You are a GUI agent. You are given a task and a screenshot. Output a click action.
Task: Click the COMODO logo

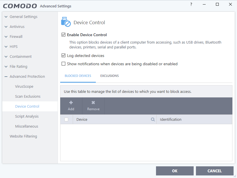(x=20, y=6)
